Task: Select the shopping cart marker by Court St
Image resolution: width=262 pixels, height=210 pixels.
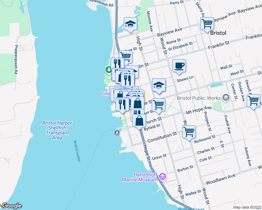Action: [x=158, y=106]
